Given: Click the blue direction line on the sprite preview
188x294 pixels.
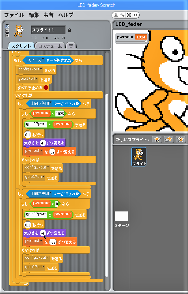Looking at the screenshot, I should tap(23, 31).
